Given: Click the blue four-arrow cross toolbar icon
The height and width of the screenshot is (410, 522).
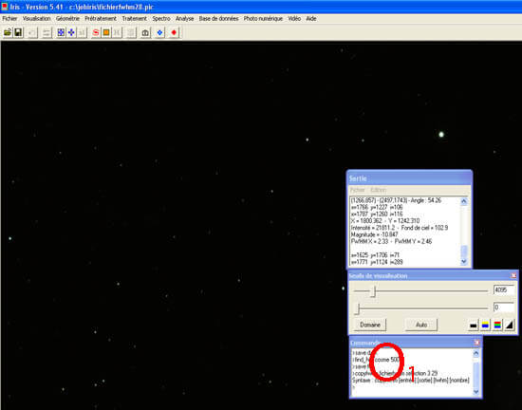Looking at the screenshot, I should (71, 32).
